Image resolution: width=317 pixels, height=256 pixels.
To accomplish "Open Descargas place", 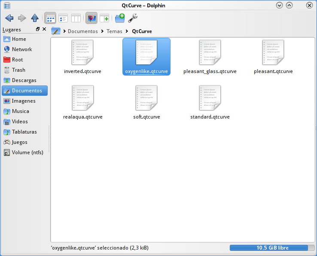I will tap(24, 80).
